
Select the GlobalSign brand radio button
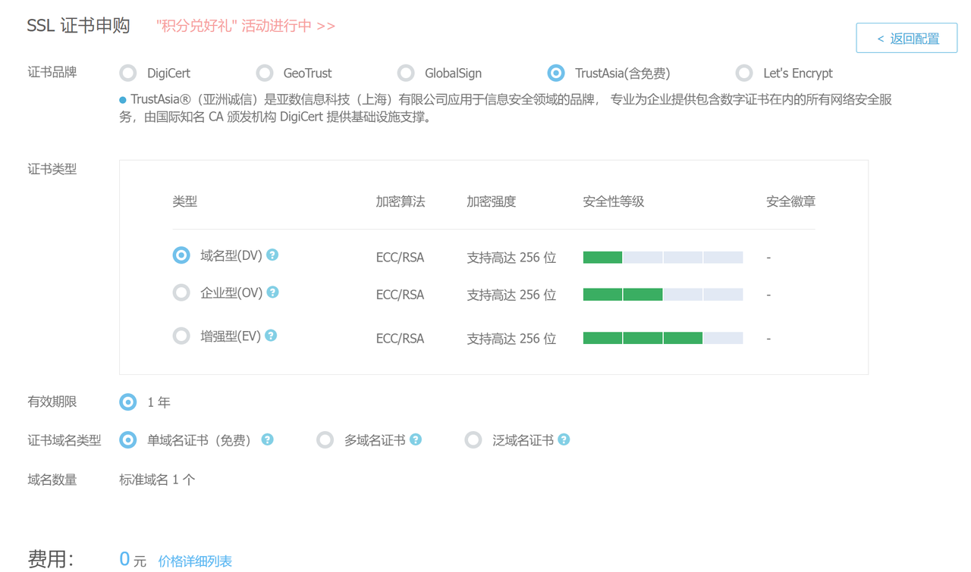point(406,73)
